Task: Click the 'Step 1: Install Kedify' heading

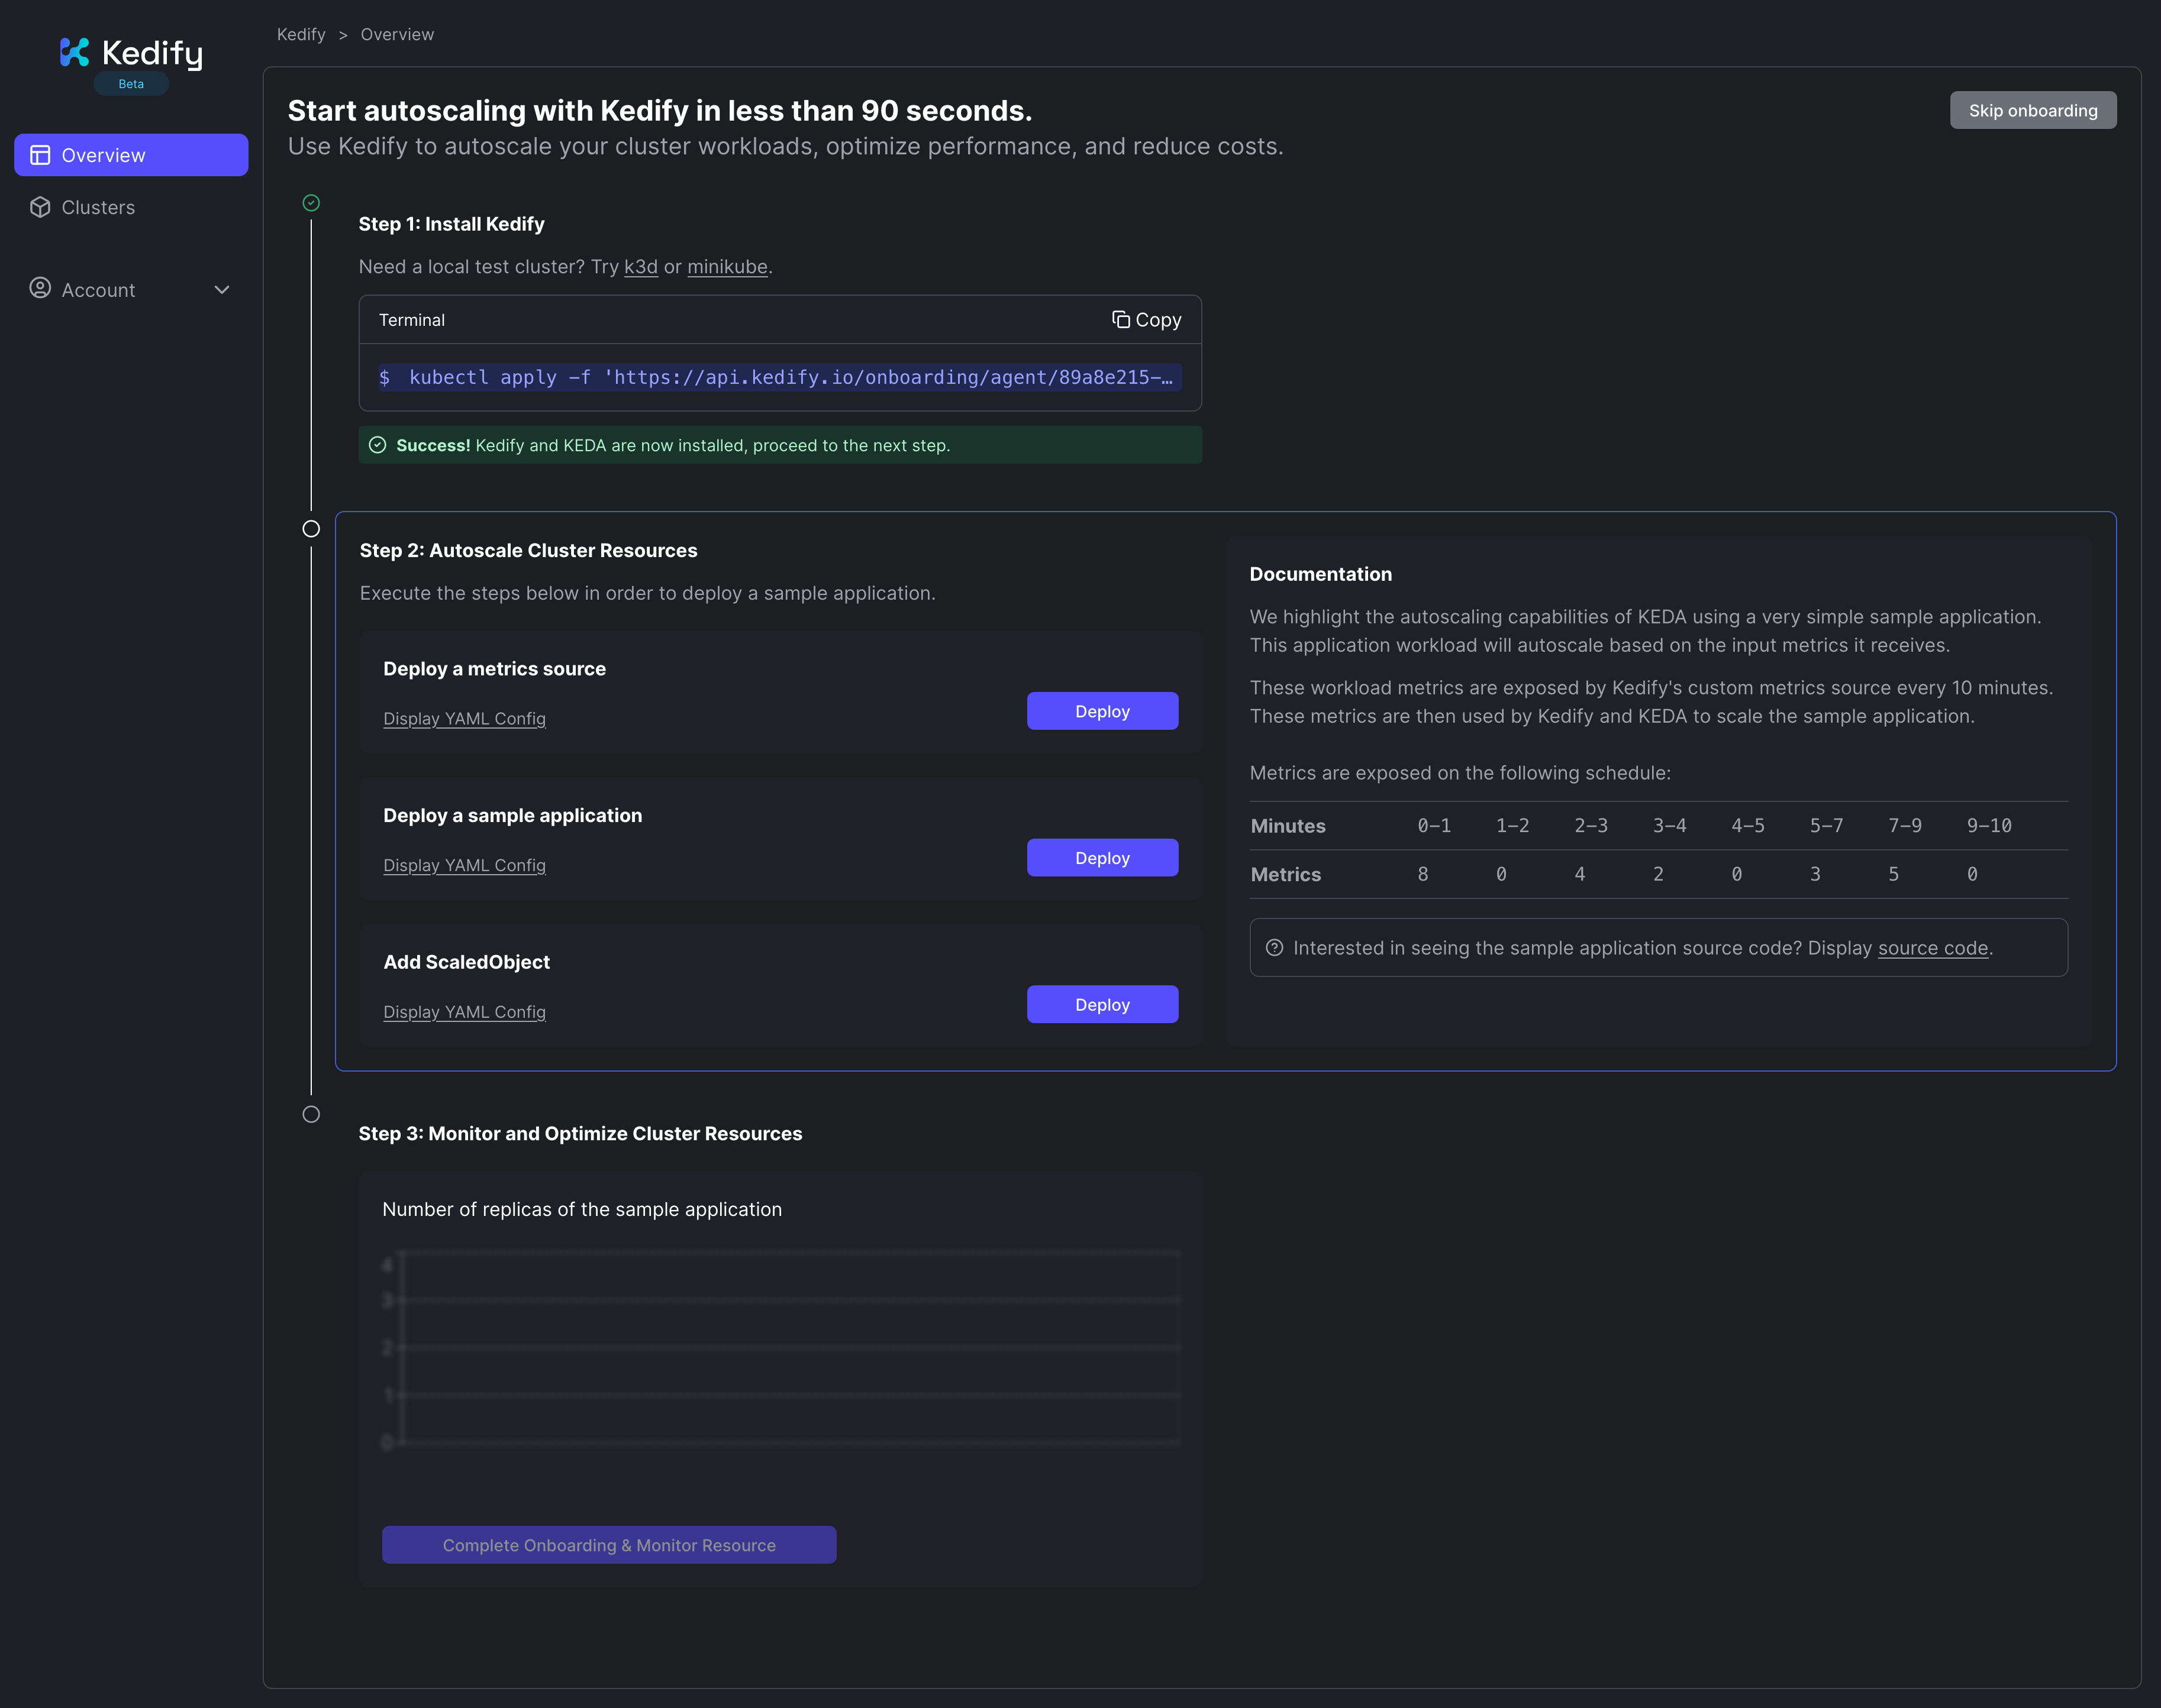Action: pyautogui.click(x=451, y=224)
